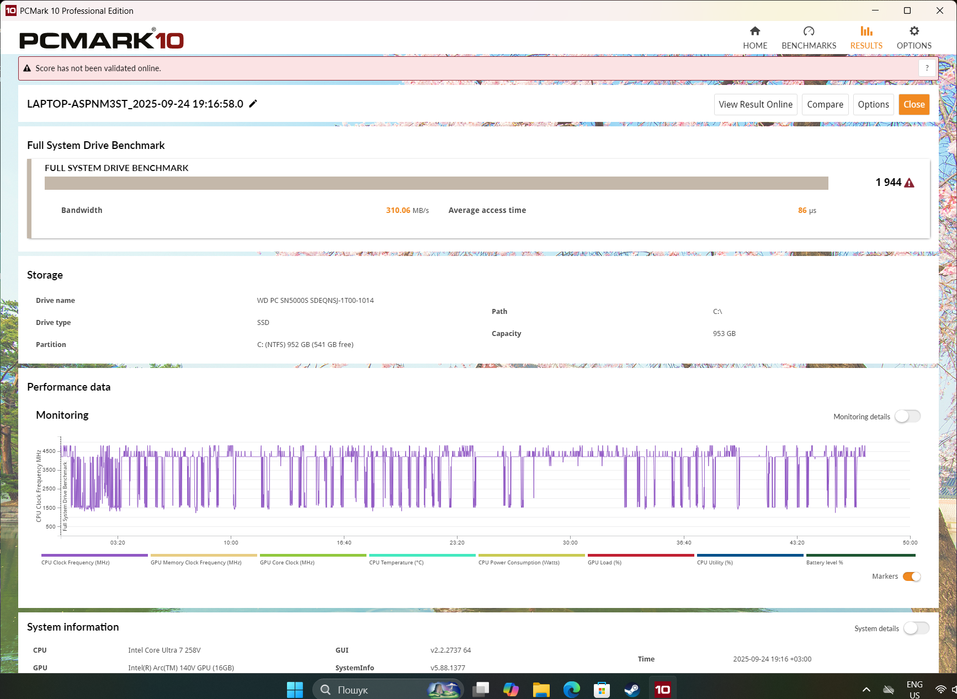The image size is (957, 699).
Task: Close the result with the orange Close button
Action: click(914, 104)
